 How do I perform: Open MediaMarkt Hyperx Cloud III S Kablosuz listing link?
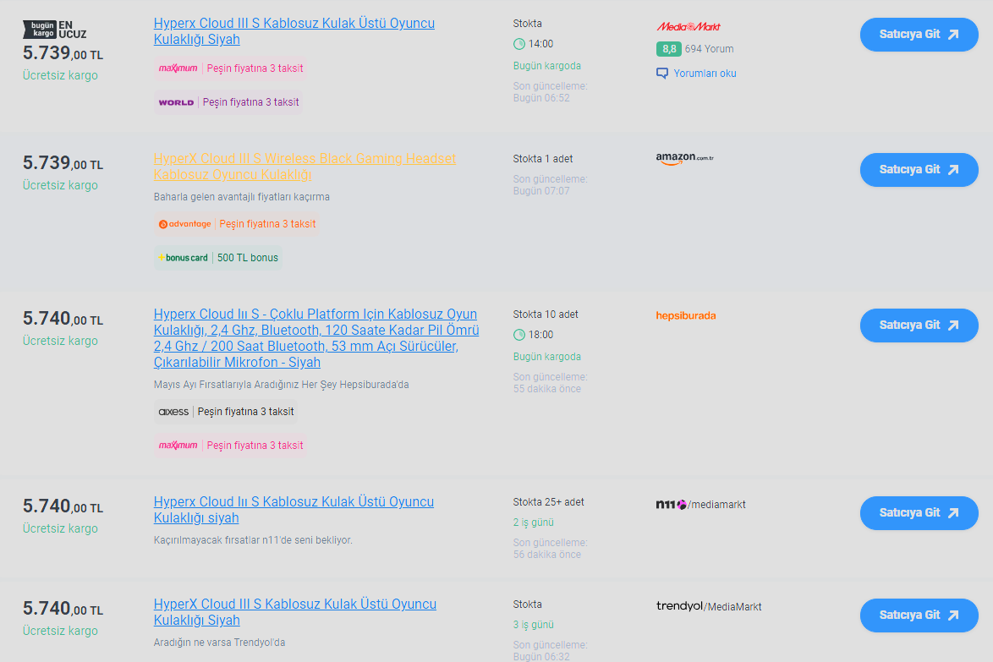pyautogui.click(x=294, y=31)
